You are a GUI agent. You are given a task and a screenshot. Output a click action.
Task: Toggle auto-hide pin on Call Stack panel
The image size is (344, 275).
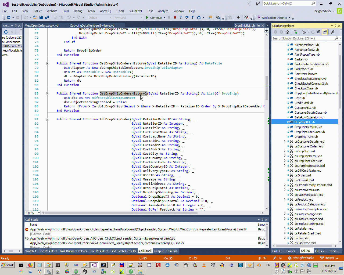pos(263,220)
